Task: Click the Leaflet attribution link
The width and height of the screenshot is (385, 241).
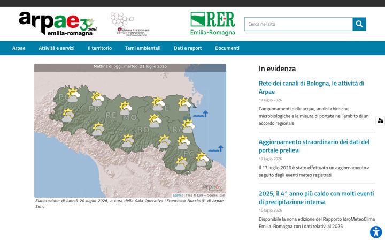Action: pyautogui.click(x=178, y=195)
